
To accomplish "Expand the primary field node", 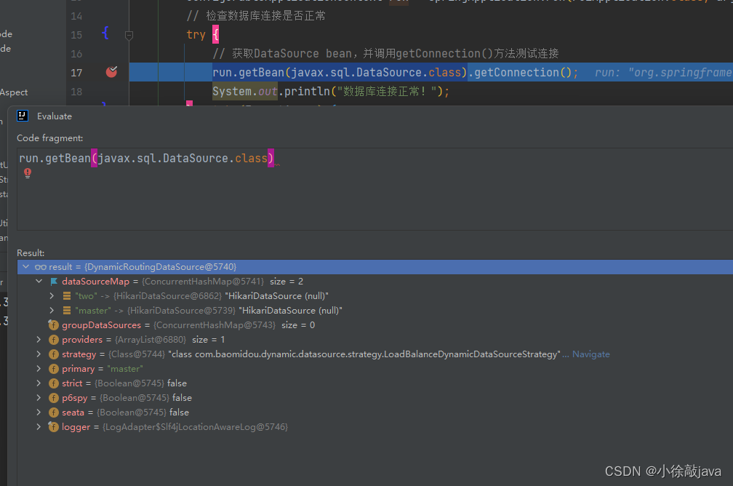I will click(39, 368).
